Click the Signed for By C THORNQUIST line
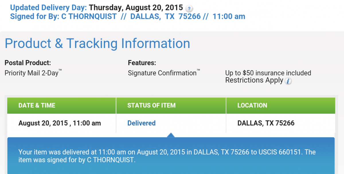344x174 pixels. click(128, 16)
